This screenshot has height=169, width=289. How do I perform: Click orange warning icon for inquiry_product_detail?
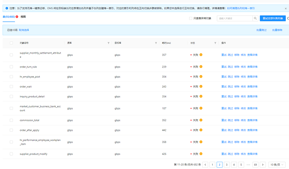[201, 96]
